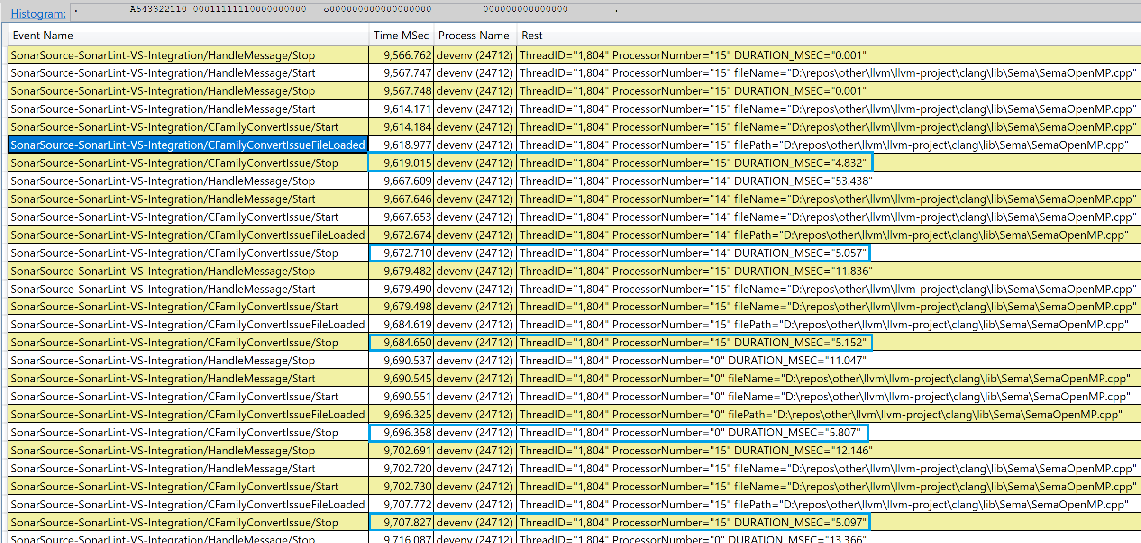The width and height of the screenshot is (1141, 543).
Task: Sort by the Process Name column header
Action: point(473,36)
